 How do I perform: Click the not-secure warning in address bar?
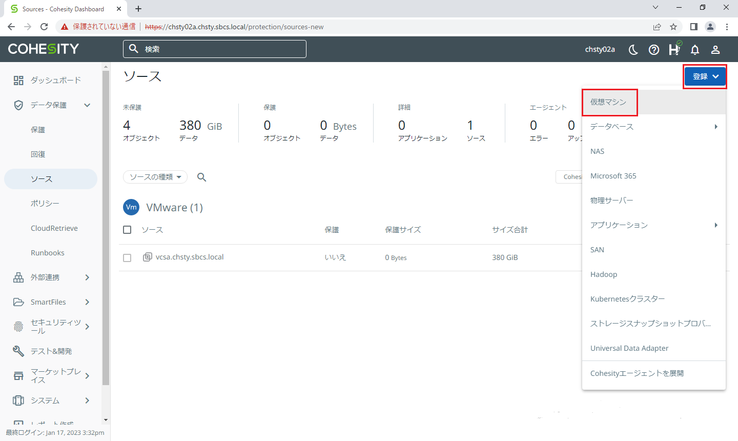(98, 27)
